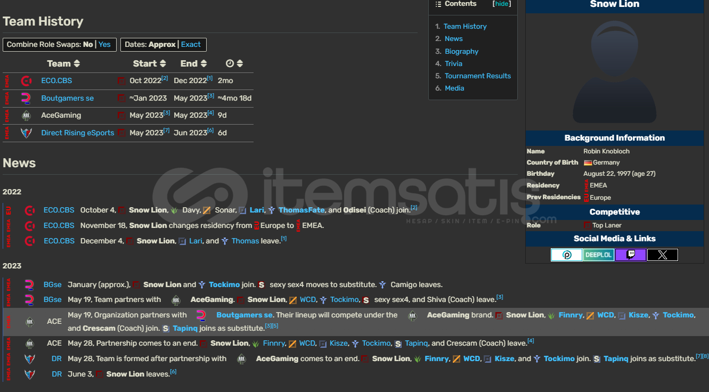This screenshot has height=392, width=709.
Task: Switch Dates to Exact
Action: pos(191,44)
